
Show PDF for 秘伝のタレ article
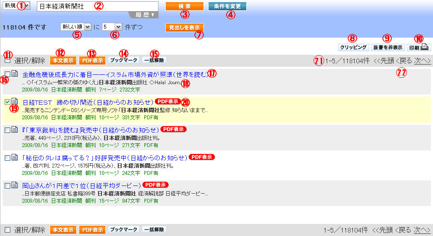click(202, 157)
